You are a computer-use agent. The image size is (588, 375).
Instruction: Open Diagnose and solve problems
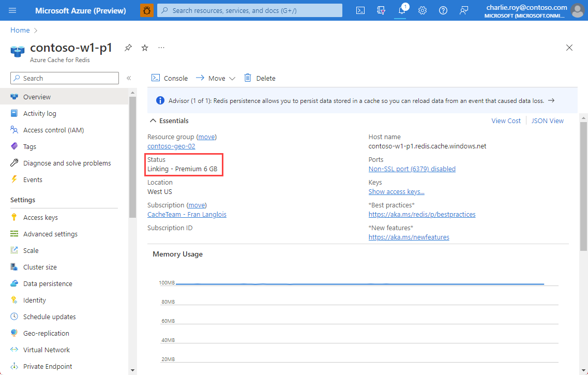tap(67, 162)
